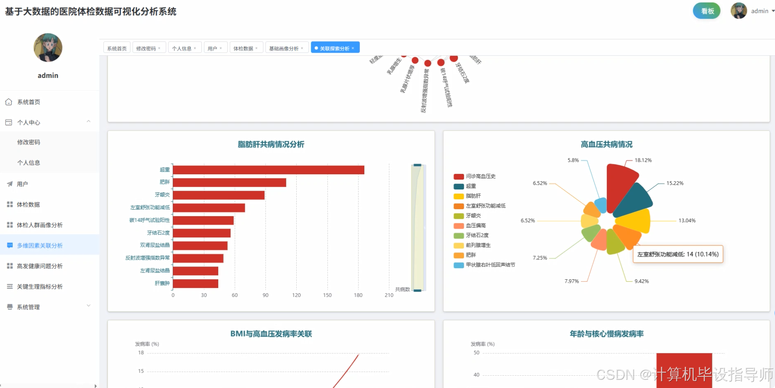Toggle 问诊高血压史 legend item
Viewport: 775px width, 388px height.
475,176
